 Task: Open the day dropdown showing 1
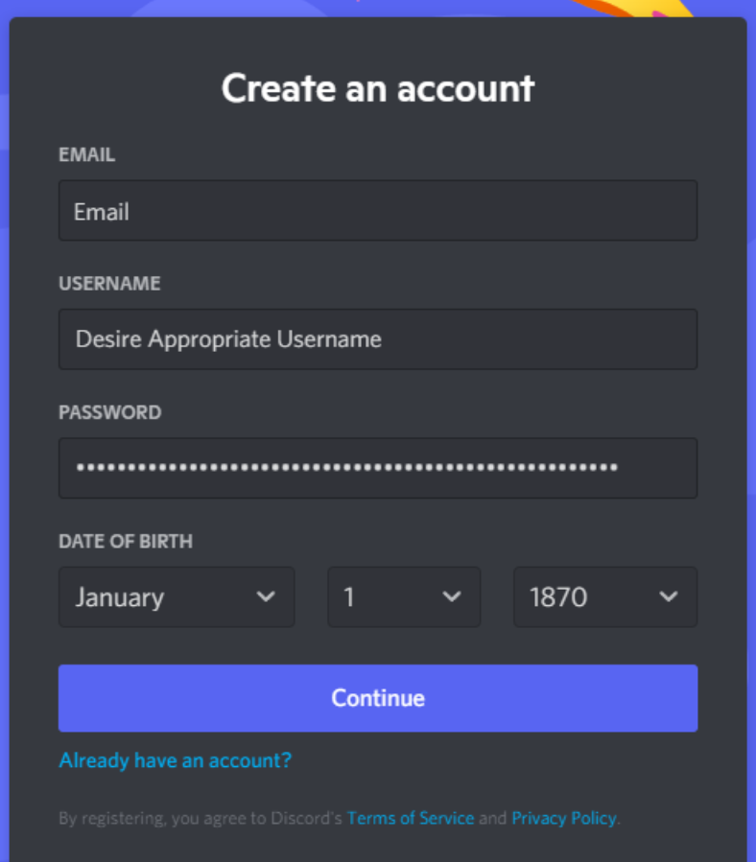404,597
